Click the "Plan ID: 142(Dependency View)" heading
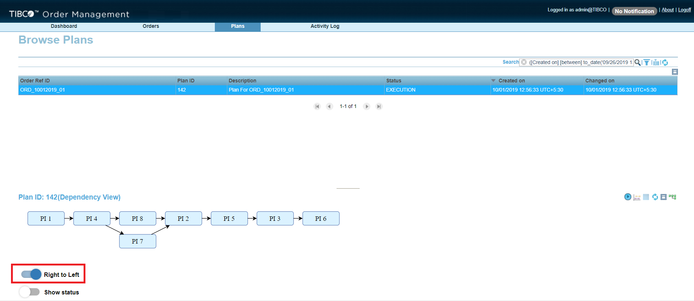694x301 pixels. click(x=69, y=197)
